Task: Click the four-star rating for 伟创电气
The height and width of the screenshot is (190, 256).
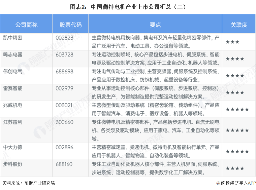Action: [x=235, y=76]
